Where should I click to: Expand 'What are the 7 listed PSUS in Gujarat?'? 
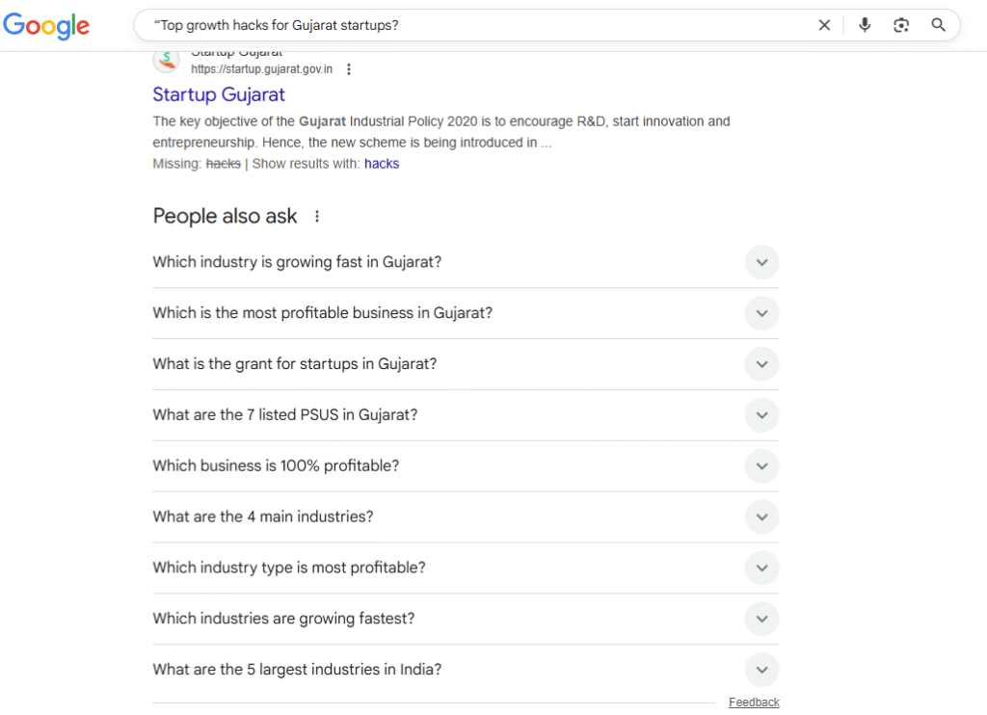[x=761, y=415]
